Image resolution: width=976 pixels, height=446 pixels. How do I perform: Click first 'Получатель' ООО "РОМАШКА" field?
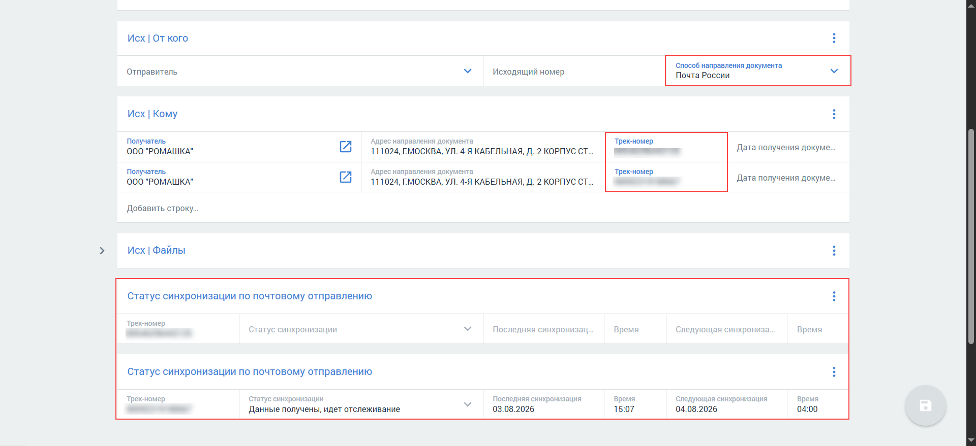239,147
